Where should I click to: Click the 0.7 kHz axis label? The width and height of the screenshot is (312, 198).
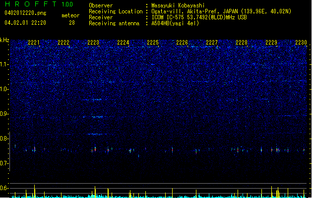[x=4, y=163]
